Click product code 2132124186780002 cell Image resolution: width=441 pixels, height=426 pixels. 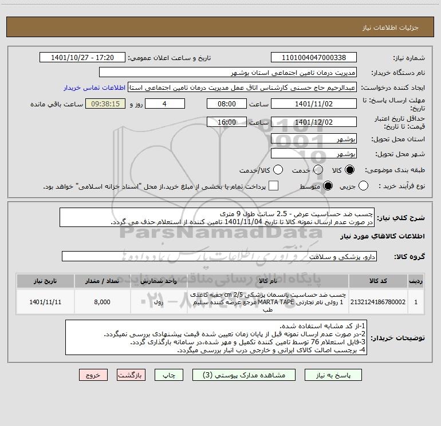click(x=378, y=302)
